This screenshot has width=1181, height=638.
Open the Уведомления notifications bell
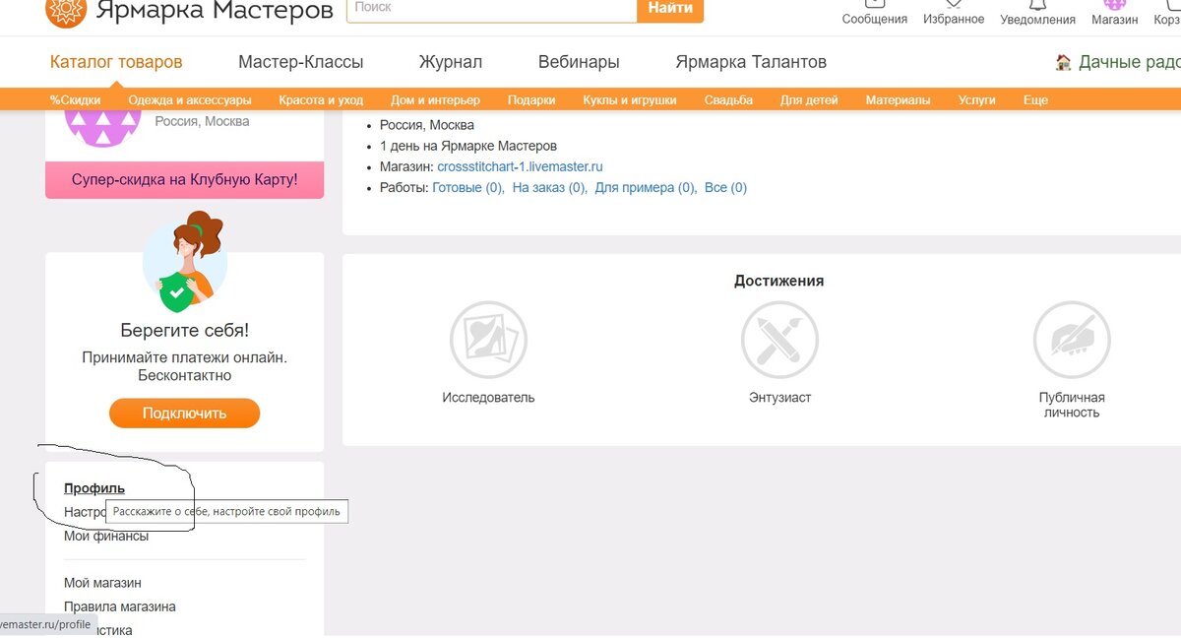pyautogui.click(x=1037, y=4)
